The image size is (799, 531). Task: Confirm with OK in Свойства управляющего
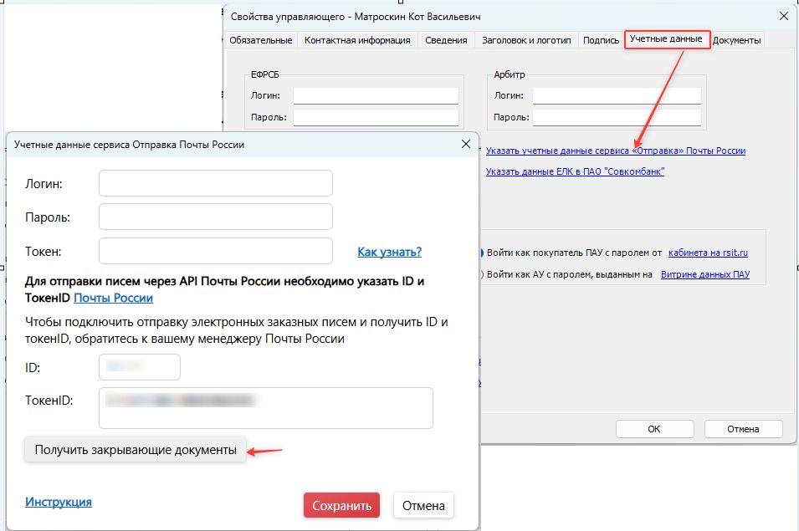[x=654, y=429]
